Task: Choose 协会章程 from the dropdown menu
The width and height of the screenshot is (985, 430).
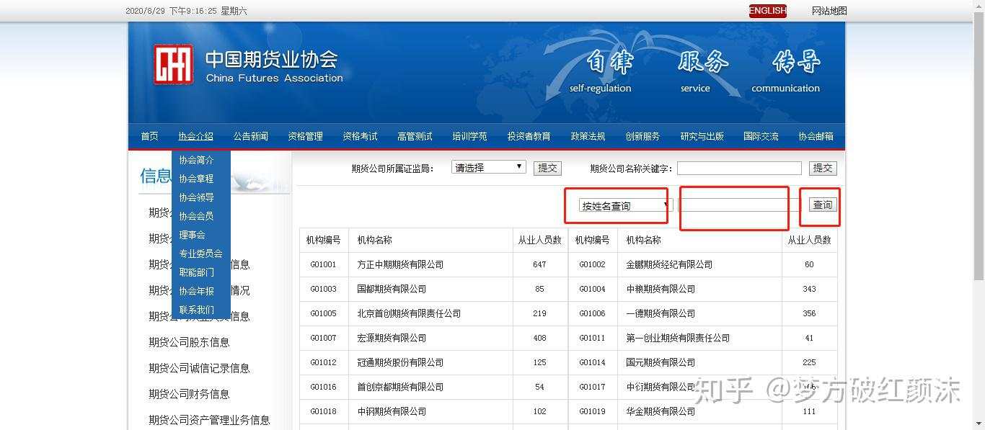Action: pyautogui.click(x=197, y=179)
